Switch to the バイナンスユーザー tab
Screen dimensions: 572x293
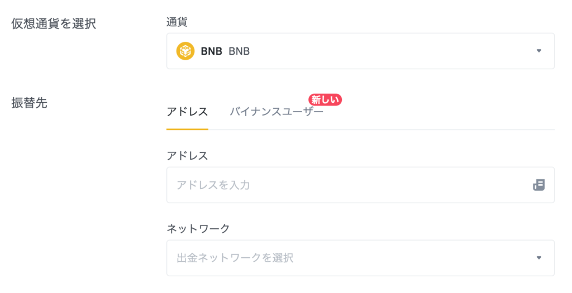[277, 112]
